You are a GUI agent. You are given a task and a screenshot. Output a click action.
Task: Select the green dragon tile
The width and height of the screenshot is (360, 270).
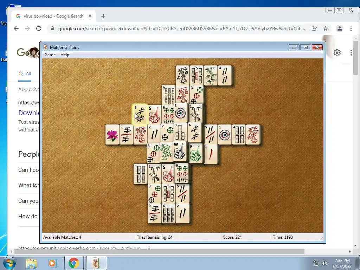pos(166,152)
